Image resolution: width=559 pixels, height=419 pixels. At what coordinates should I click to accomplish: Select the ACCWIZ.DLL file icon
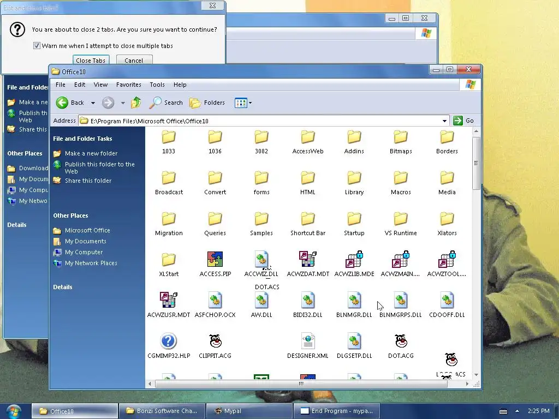click(x=261, y=259)
